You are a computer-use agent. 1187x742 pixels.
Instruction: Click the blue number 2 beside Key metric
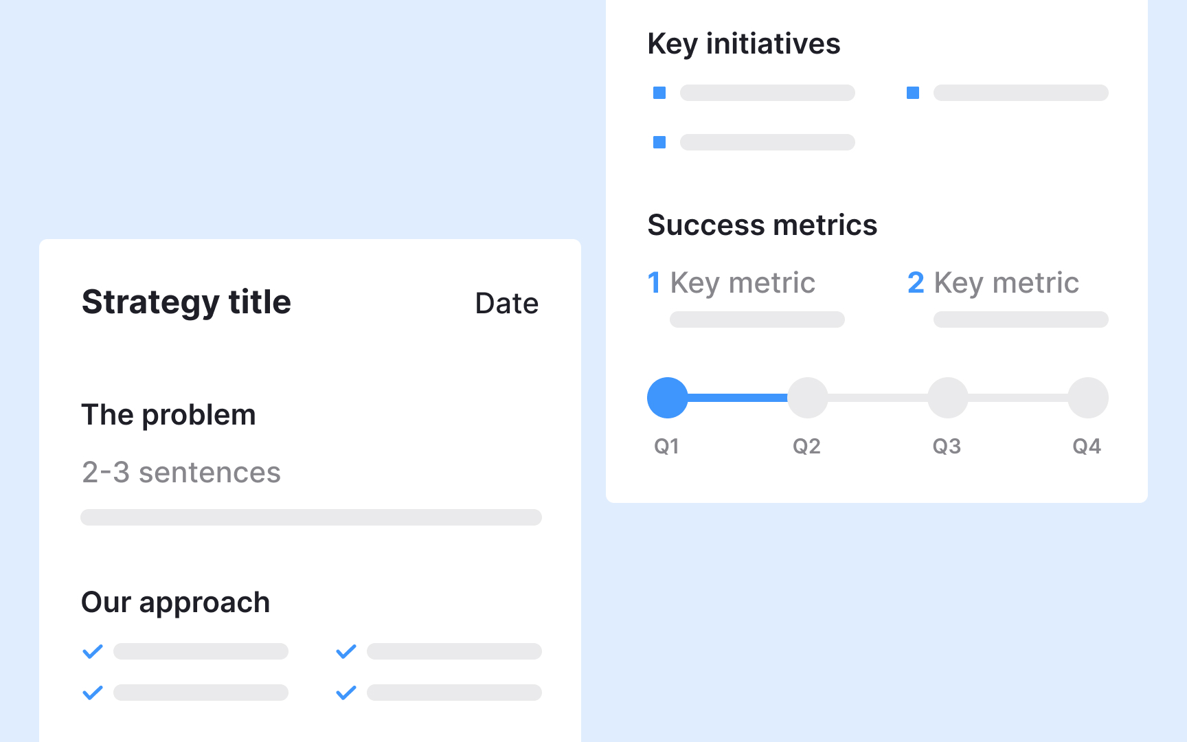pos(916,282)
